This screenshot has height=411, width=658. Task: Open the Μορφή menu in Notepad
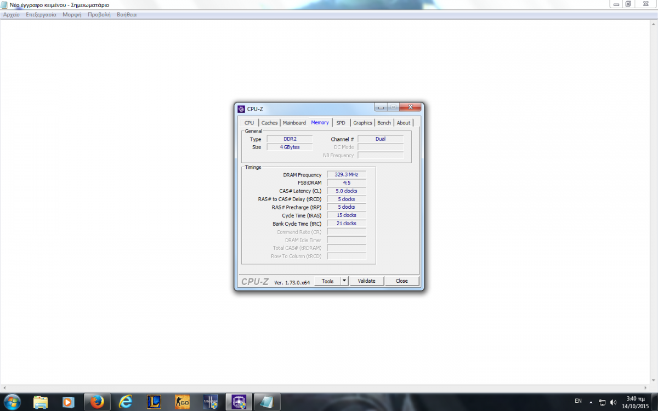[72, 15]
